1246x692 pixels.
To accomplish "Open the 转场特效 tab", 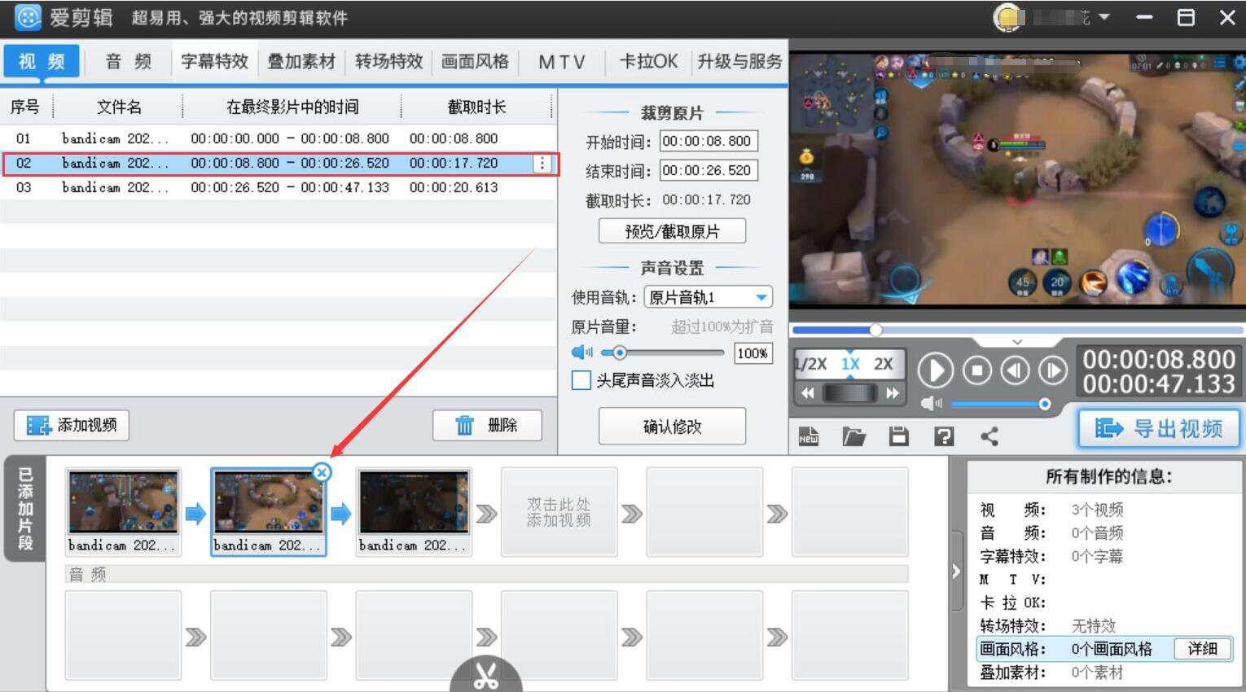I will click(x=388, y=62).
